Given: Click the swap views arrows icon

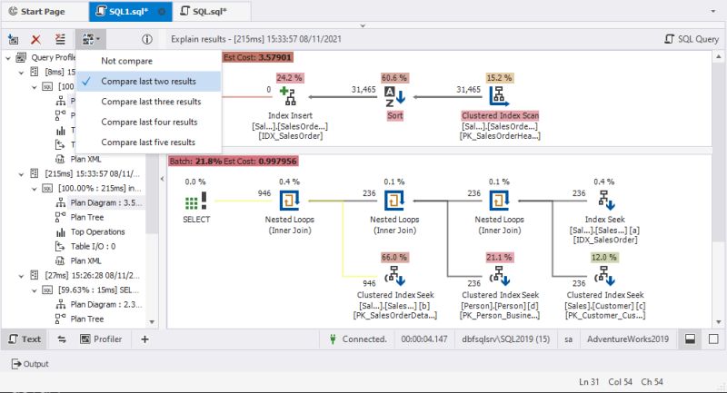Looking at the screenshot, I should [61, 339].
